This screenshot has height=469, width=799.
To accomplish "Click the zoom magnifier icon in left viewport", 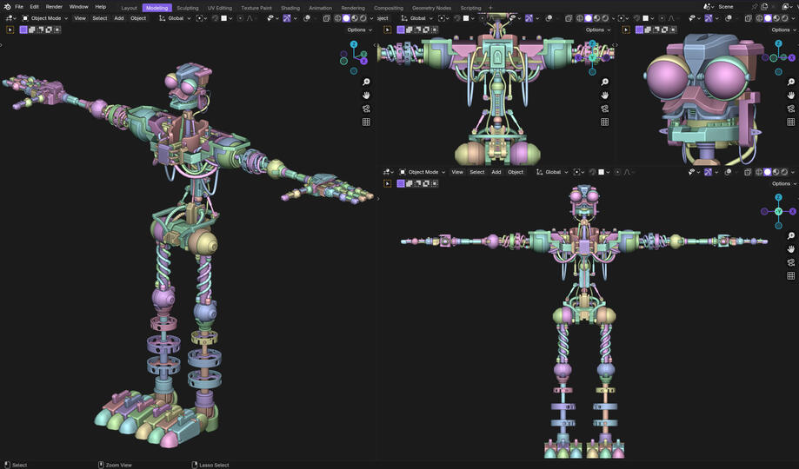I will pyautogui.click(x=366, y=82).
